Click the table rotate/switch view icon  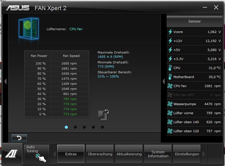pyautogui.click(x=103, y=115)
